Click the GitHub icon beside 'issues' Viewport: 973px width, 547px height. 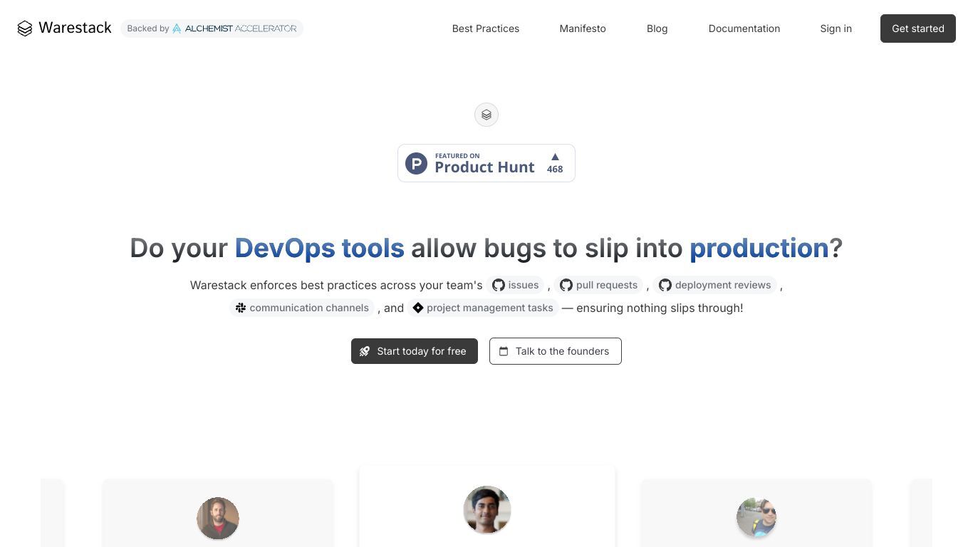coord(499,285)
